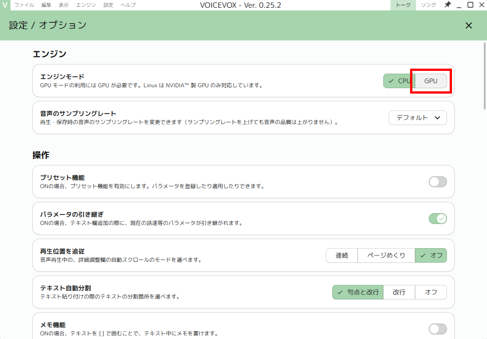This screenshot has width=487, height=339.
Task: Click the エンジンモード label
Action: coord(62,77)
